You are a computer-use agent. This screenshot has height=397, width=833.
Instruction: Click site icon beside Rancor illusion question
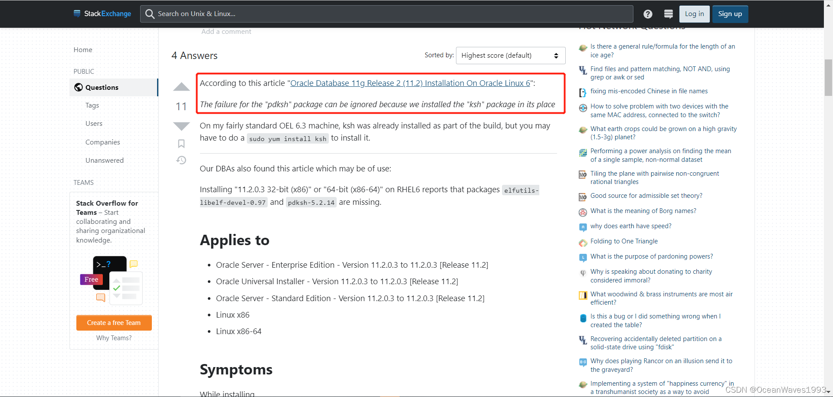click(x=583, y=362)
